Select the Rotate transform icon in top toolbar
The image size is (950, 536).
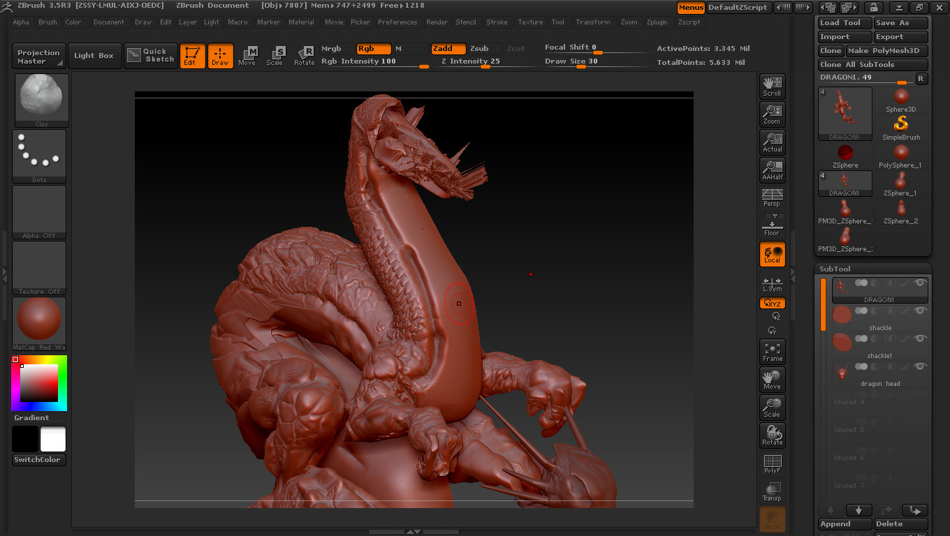[x=304, y=56]
